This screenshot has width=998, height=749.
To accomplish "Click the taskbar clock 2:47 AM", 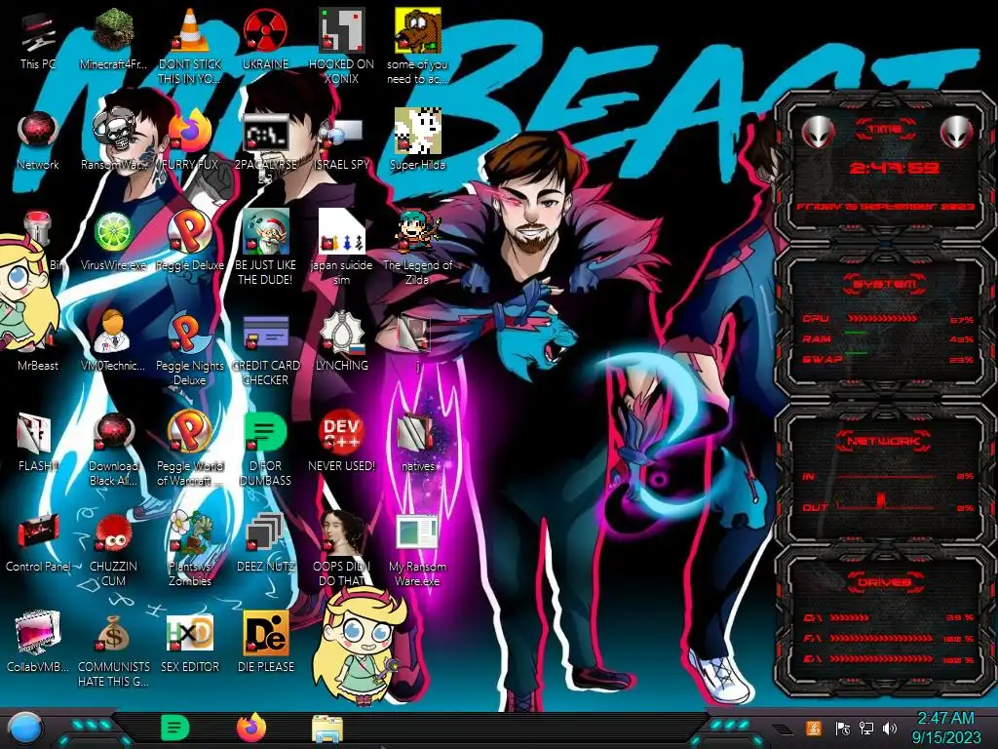I will [945, 719].
